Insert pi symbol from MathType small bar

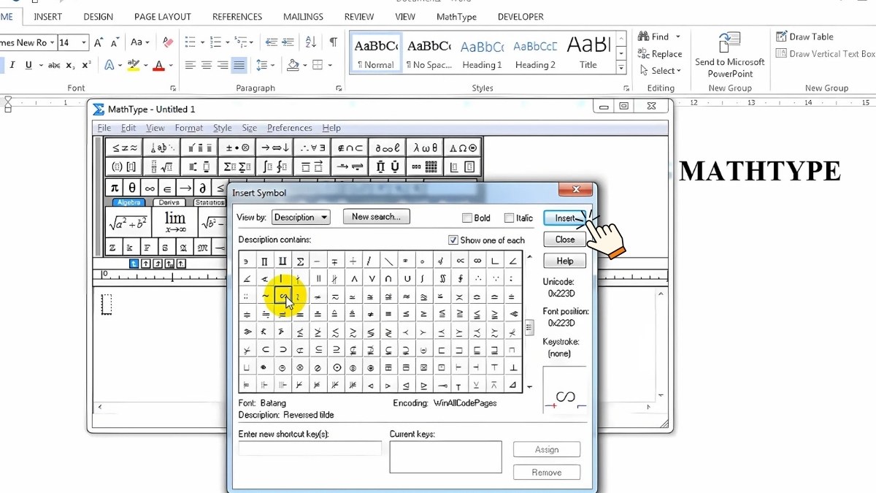pyautogui.click(x=114, y=188)
